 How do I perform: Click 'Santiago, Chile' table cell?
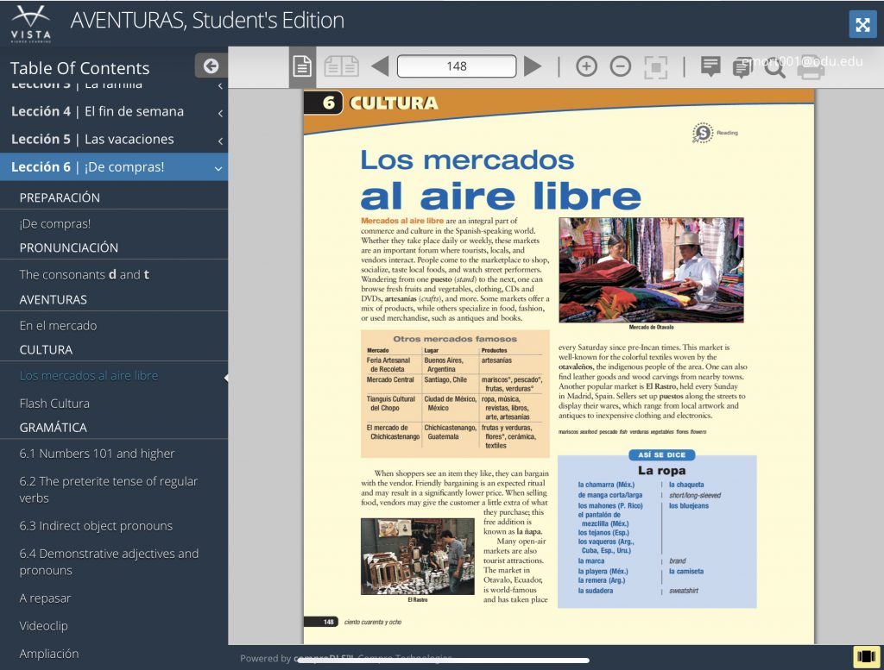click(445, 379)
